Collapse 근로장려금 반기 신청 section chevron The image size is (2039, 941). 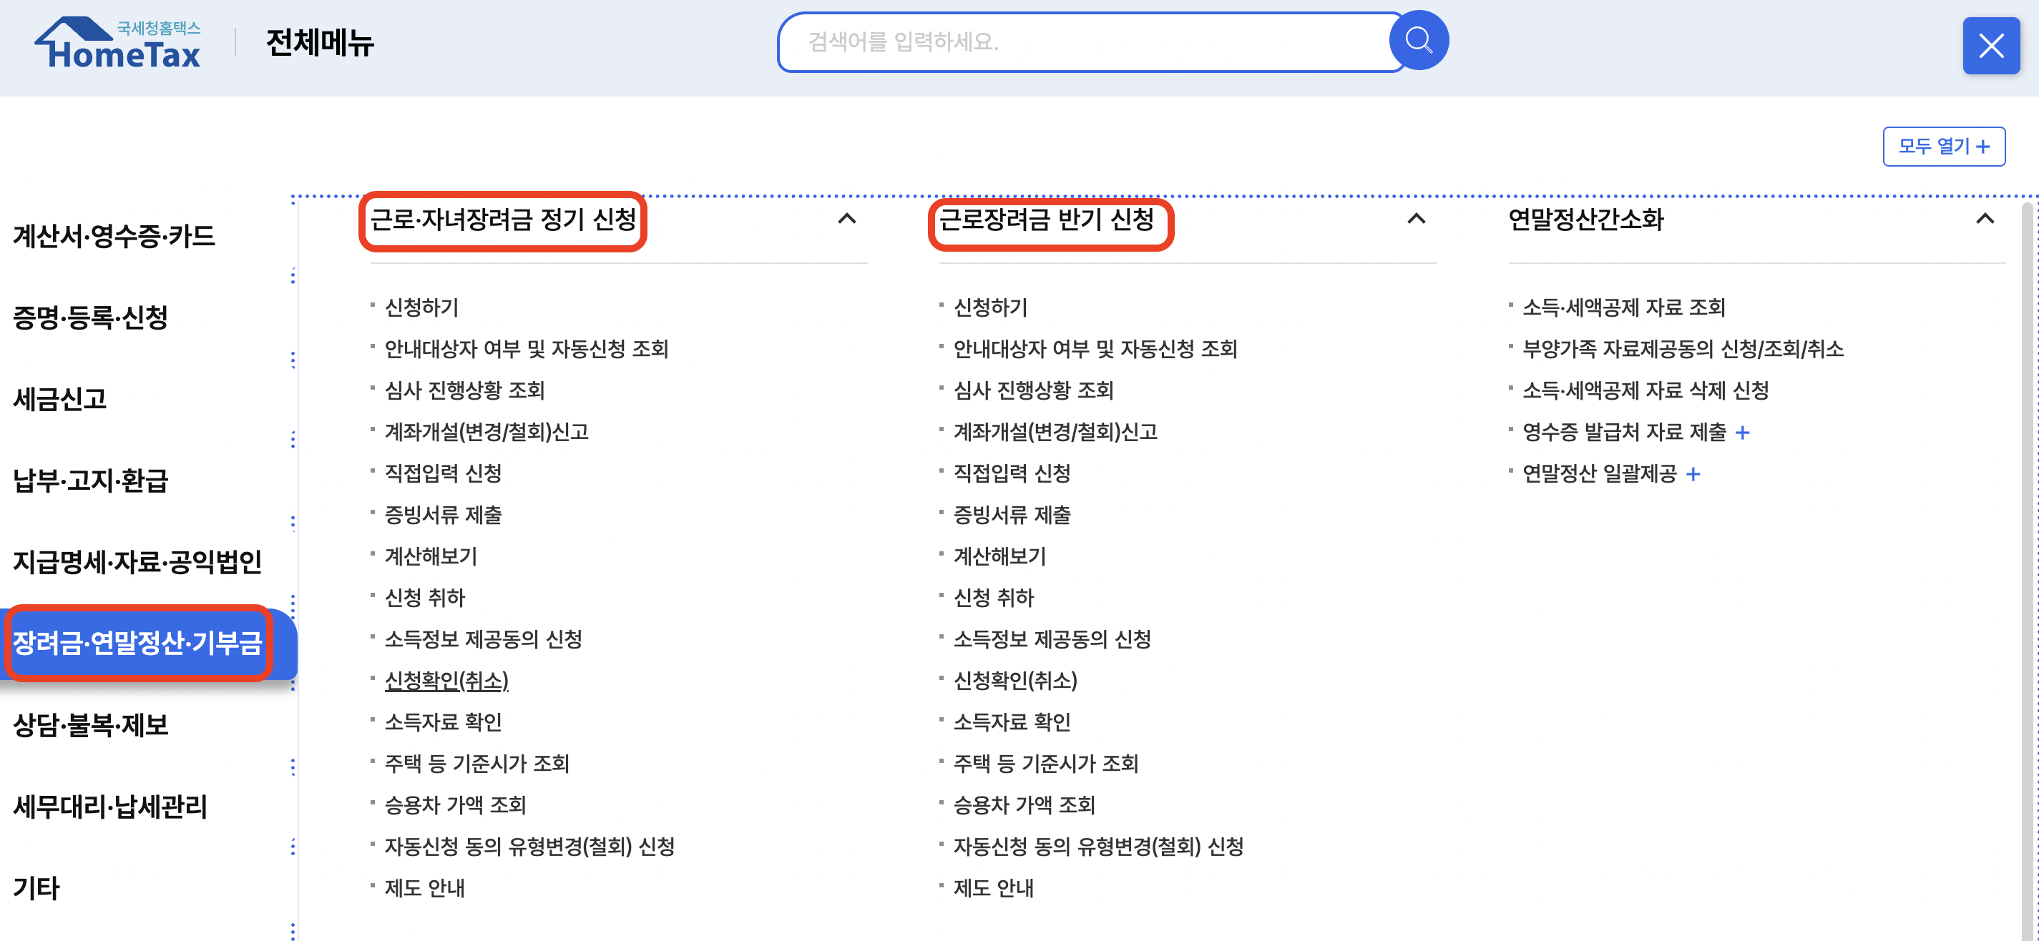[1415, 220]
